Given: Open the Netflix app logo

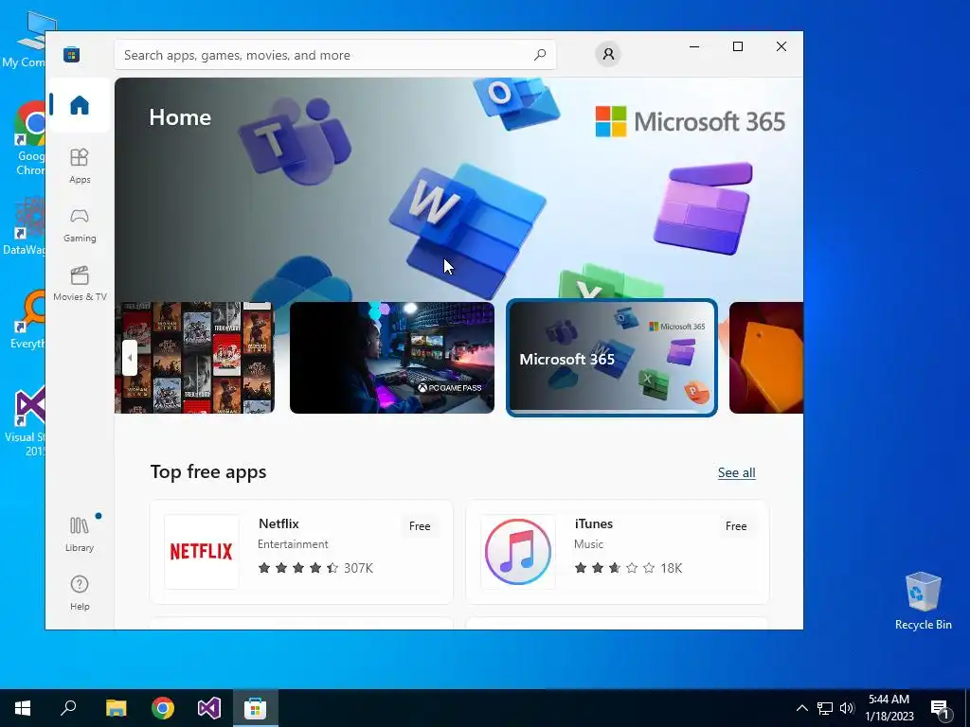Looking at the screenshot, I should [201, 552].
